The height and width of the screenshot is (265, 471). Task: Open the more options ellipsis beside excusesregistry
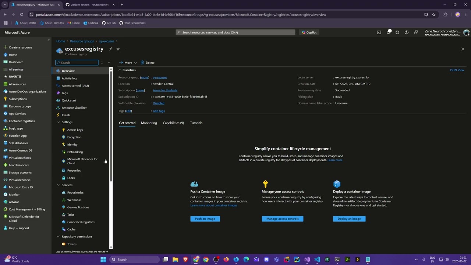(125, 49)
